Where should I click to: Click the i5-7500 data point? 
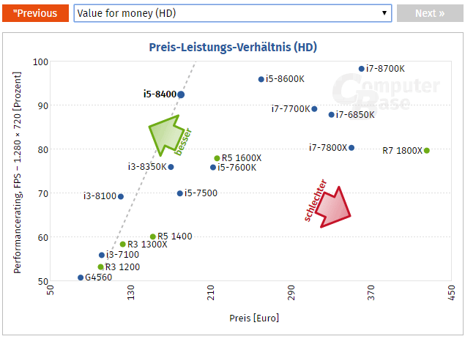(179, 193)
